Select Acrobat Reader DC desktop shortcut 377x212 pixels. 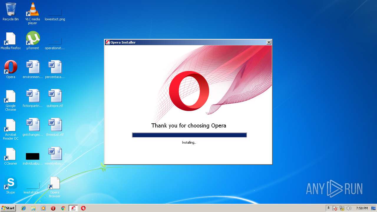click(x=11, y=129)
